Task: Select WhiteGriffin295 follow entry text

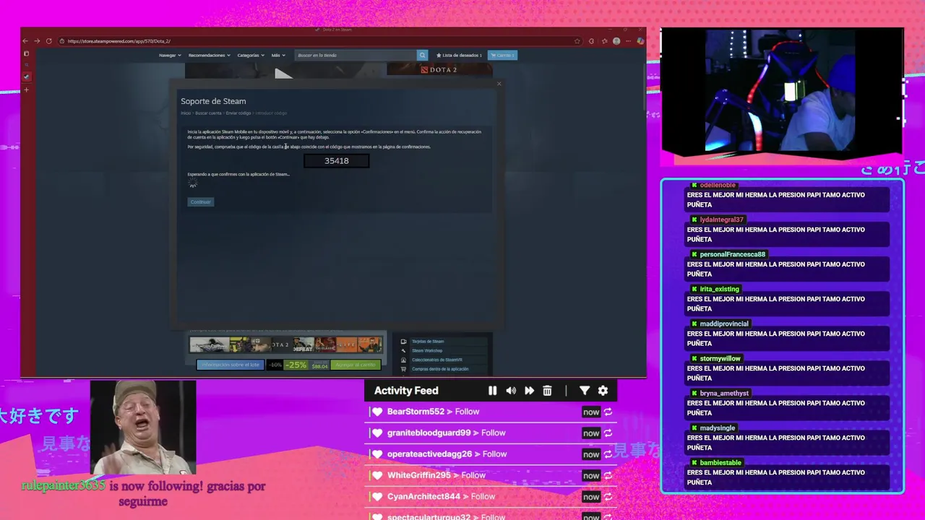Action: point(436,475)
